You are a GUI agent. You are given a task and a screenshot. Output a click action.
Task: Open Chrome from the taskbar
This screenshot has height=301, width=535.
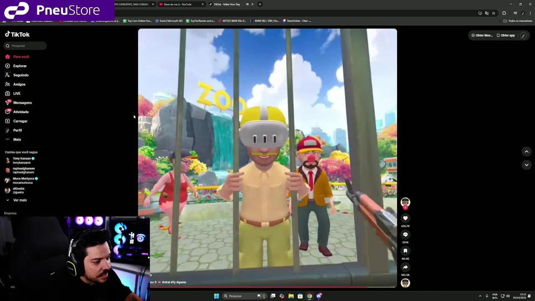[309, 296]
